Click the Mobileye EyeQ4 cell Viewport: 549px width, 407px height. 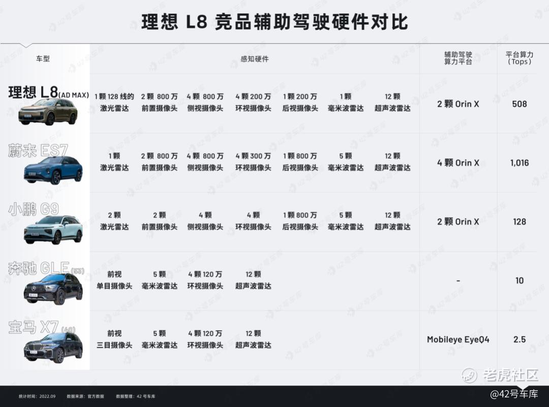coord(458,340)
